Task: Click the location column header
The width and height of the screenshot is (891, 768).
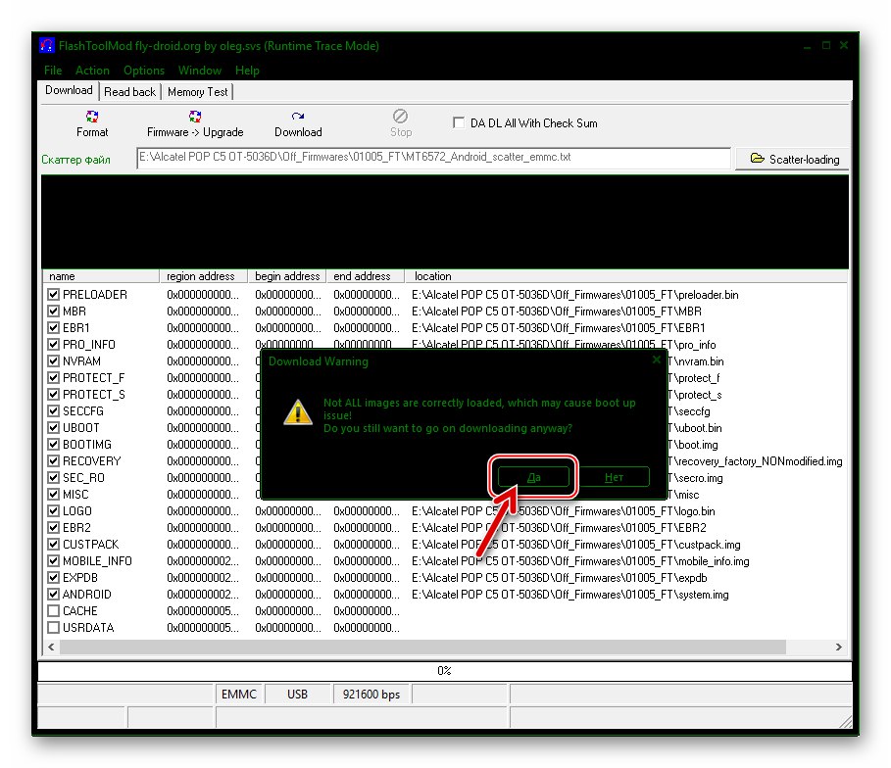Action: (x=625, y=276)
